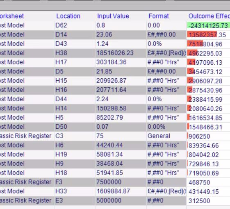
Task: Click the Format column header
Action: click(159, 16)
